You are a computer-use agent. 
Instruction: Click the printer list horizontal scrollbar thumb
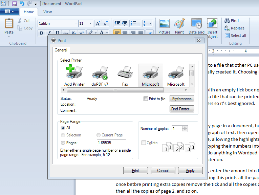115,90
